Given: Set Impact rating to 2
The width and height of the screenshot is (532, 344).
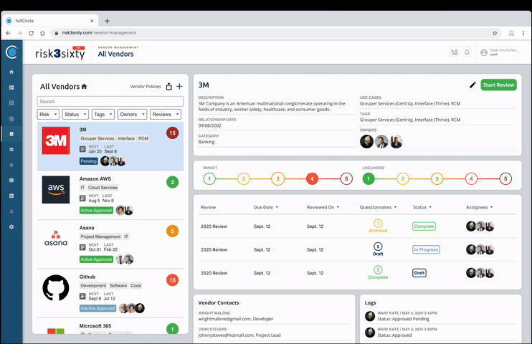Looking at the screenshot, I should (244, 178).
